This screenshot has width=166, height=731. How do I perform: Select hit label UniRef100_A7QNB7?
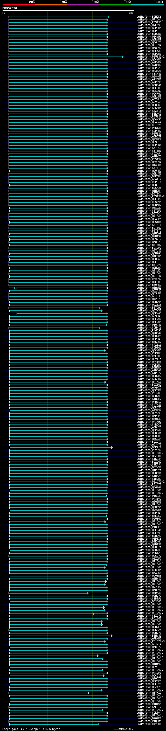pyautogui.click(x=149, y=65)
